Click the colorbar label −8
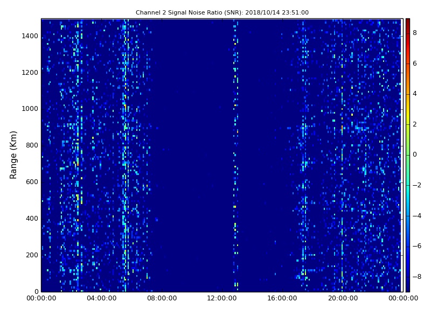Image resolution: width=431 pixels, height=323 pixels. coord(417,277)
